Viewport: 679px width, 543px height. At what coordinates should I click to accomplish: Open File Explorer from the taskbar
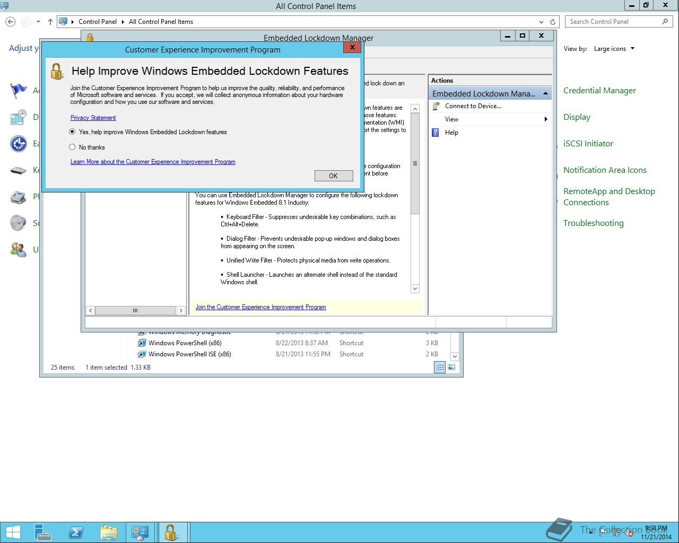click(109, 532)
